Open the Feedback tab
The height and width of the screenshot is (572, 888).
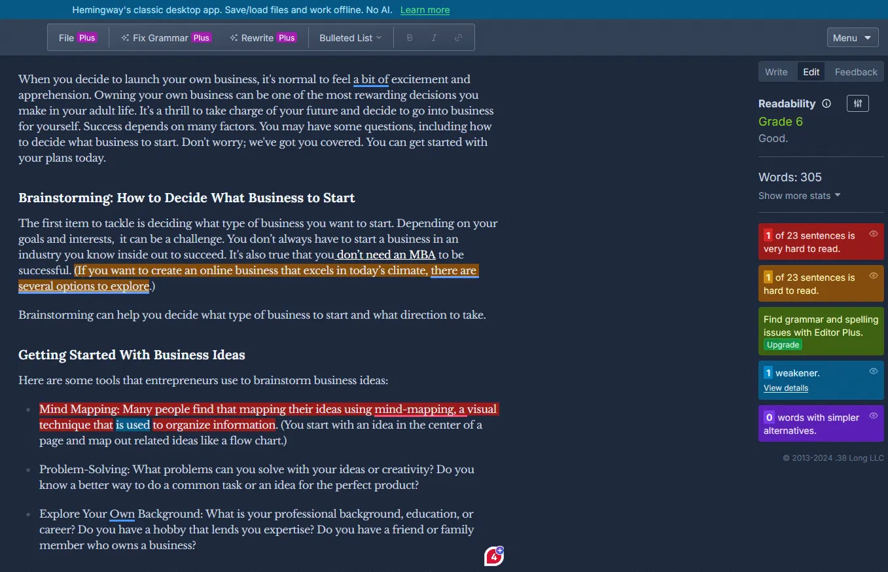(855, 71)
